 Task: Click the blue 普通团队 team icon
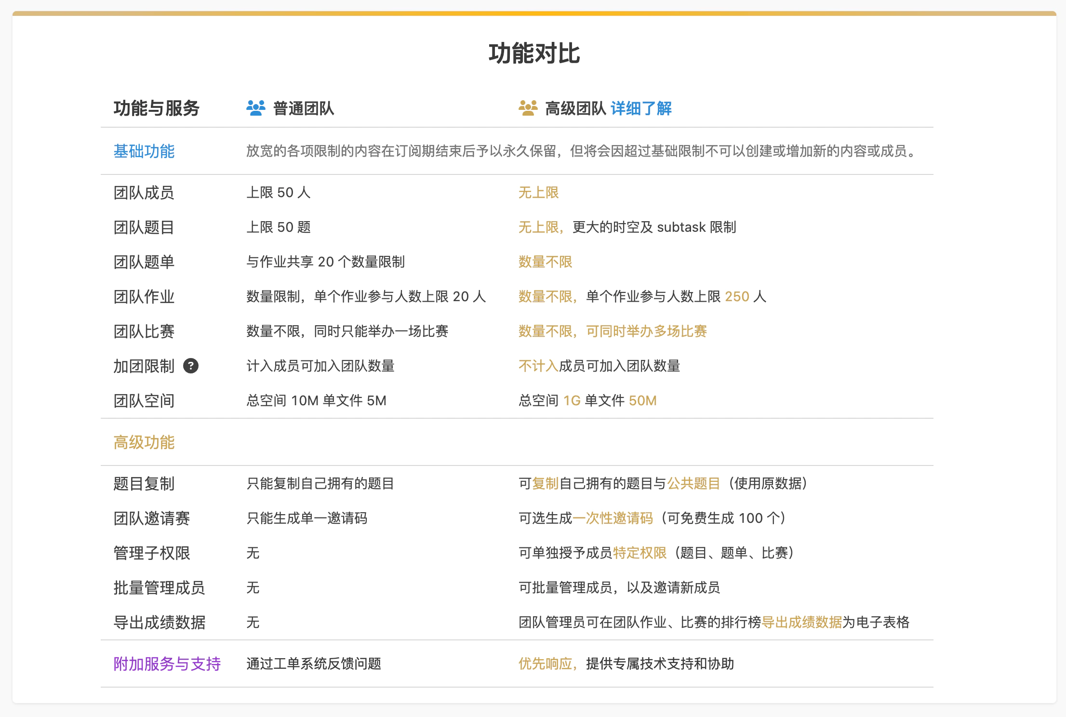point(255,108)
